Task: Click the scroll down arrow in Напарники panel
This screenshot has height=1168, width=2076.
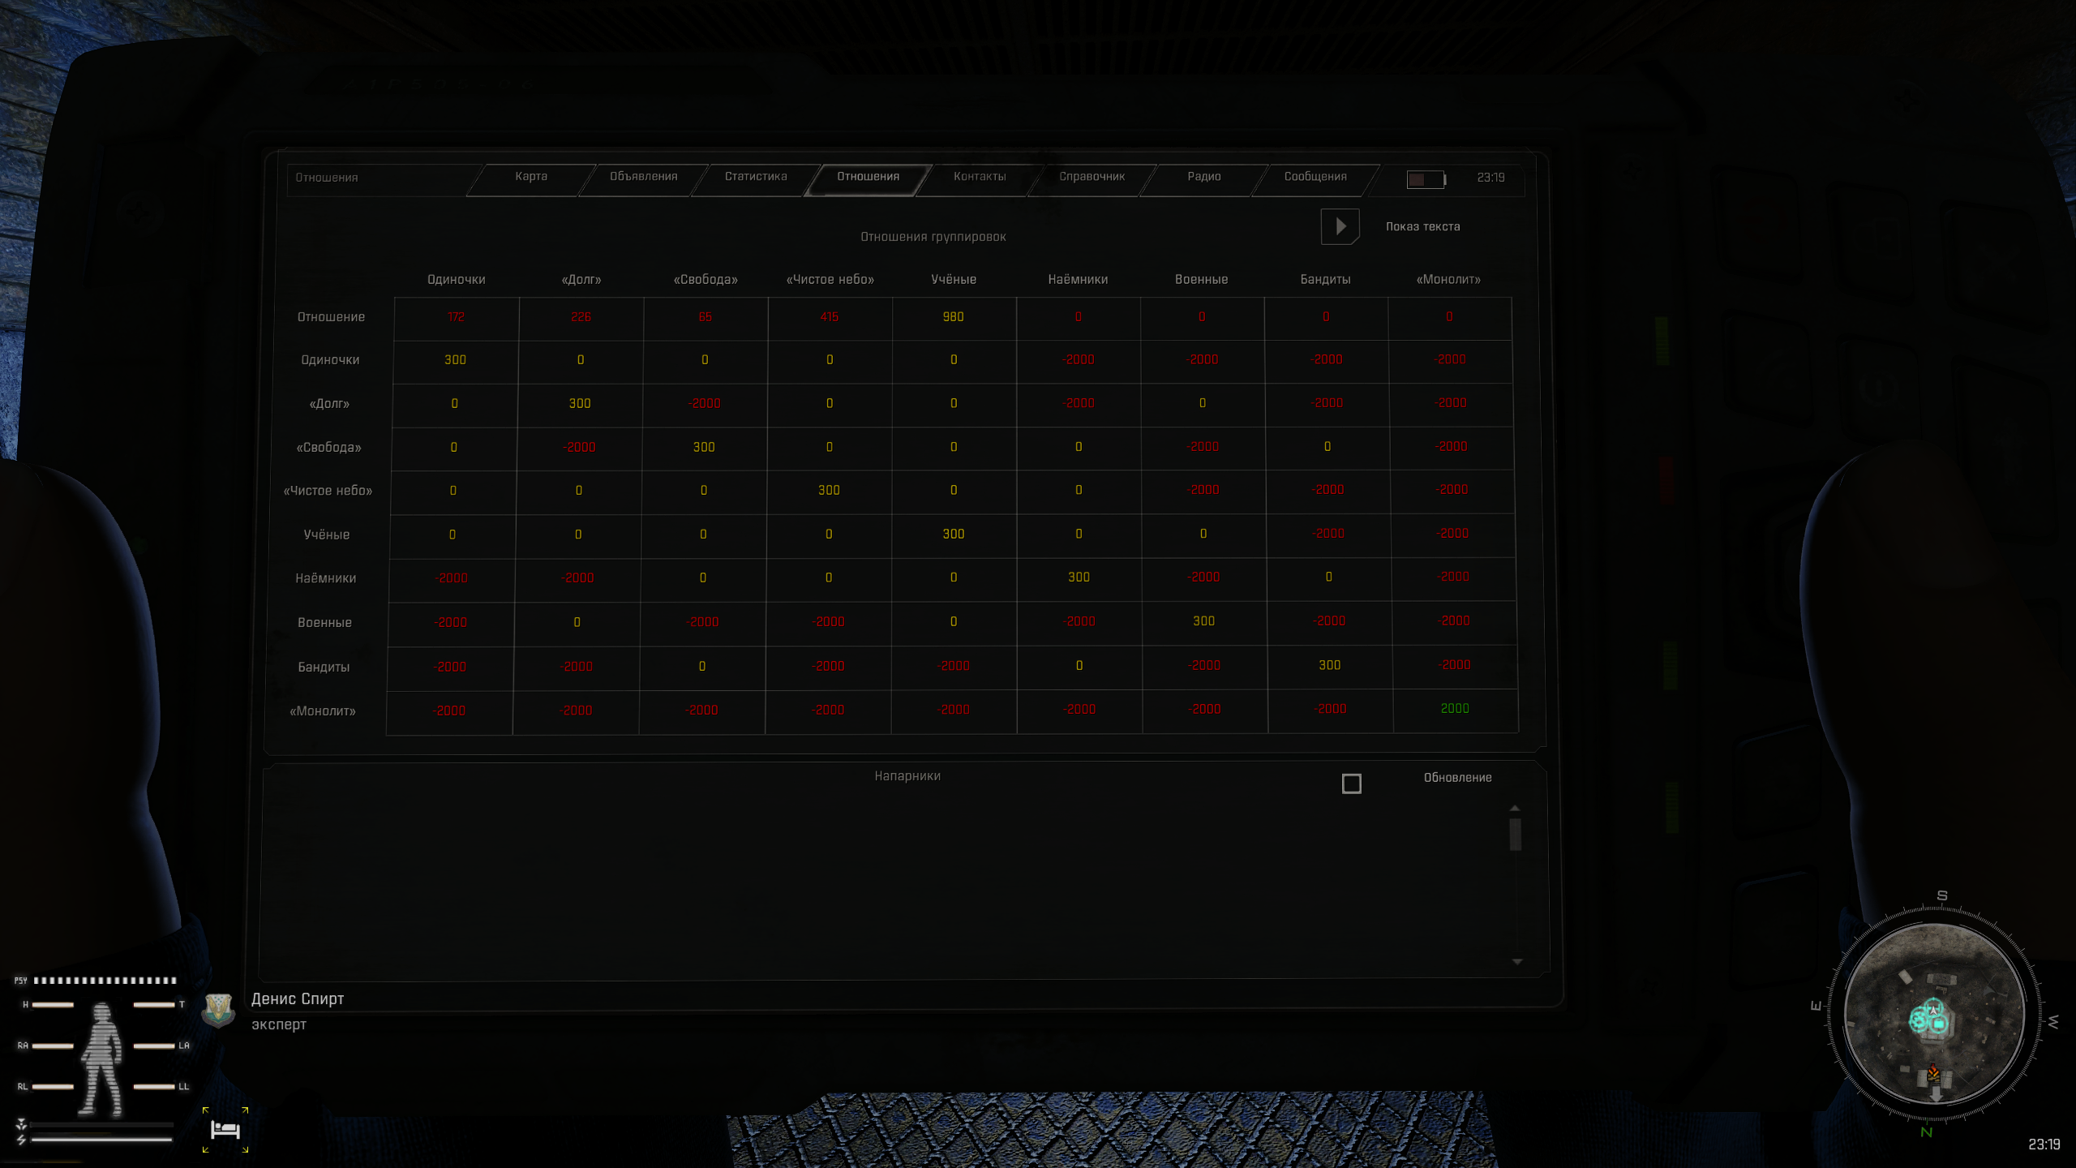Action: click(x=1516, y=962)
